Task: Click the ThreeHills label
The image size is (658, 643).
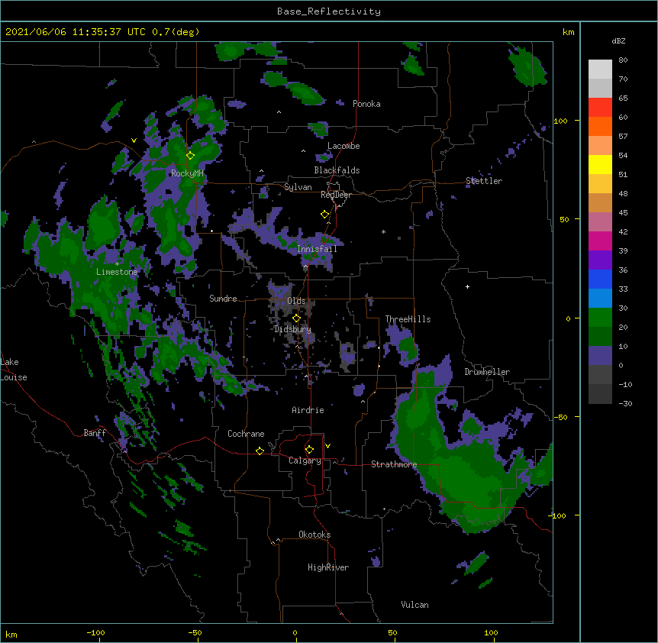Action: click(408, 319)
